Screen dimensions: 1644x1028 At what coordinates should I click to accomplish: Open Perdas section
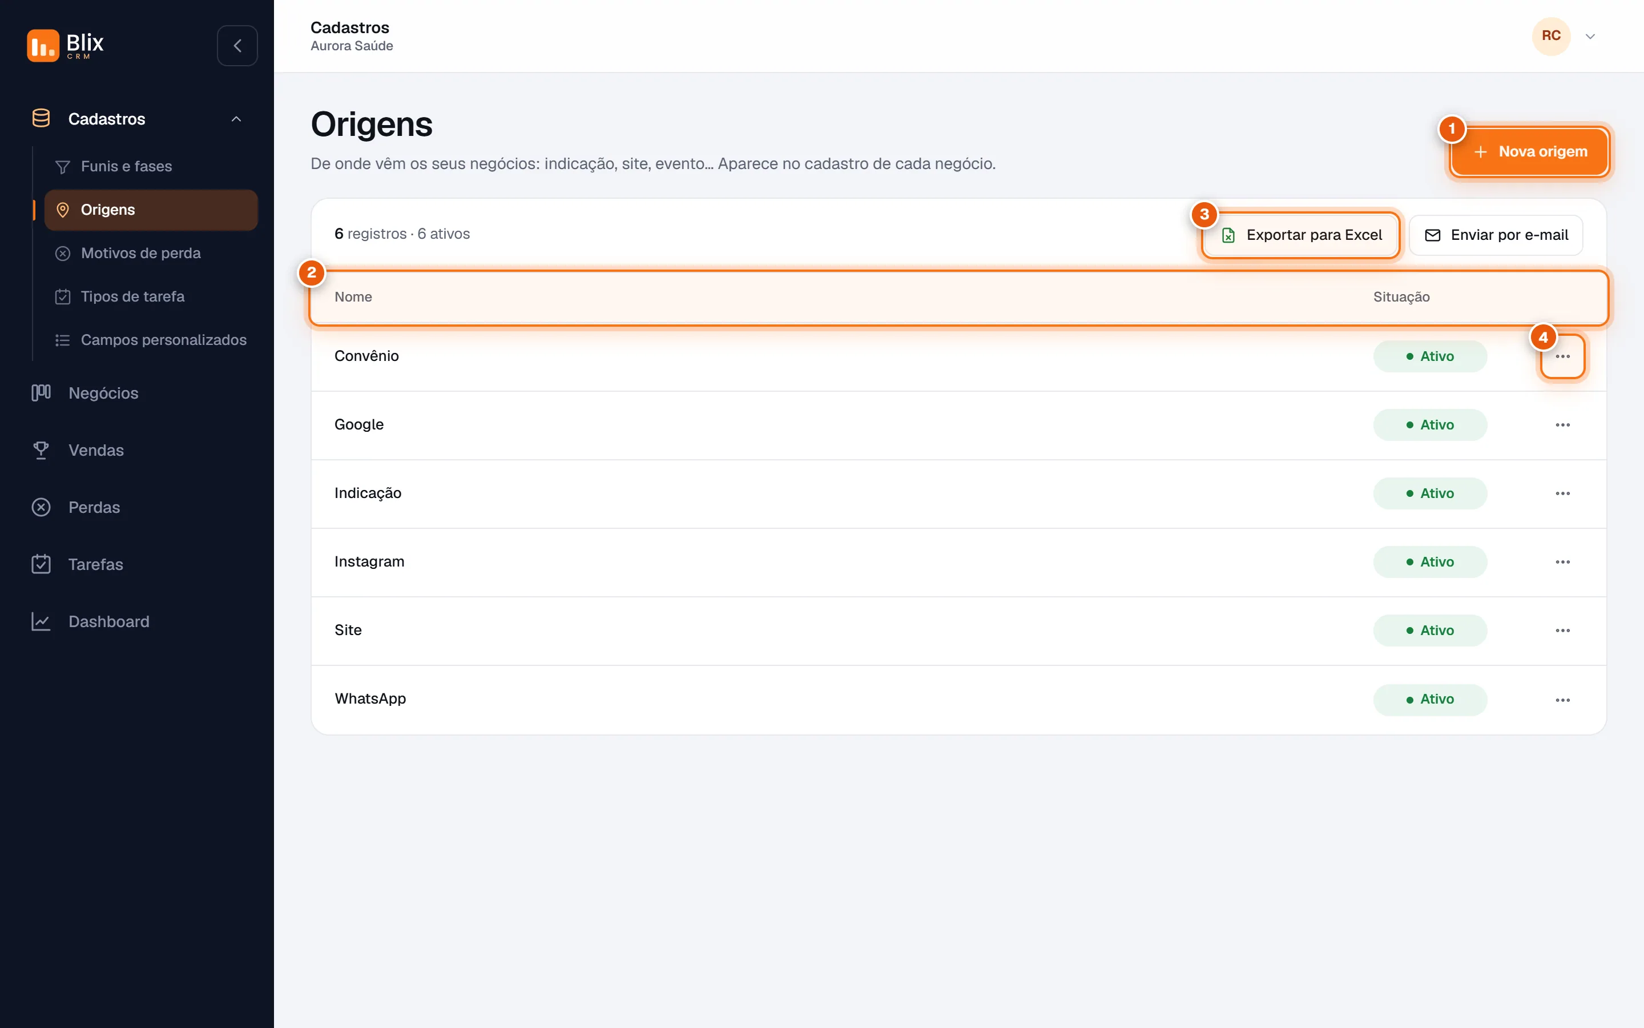point(136,507)
